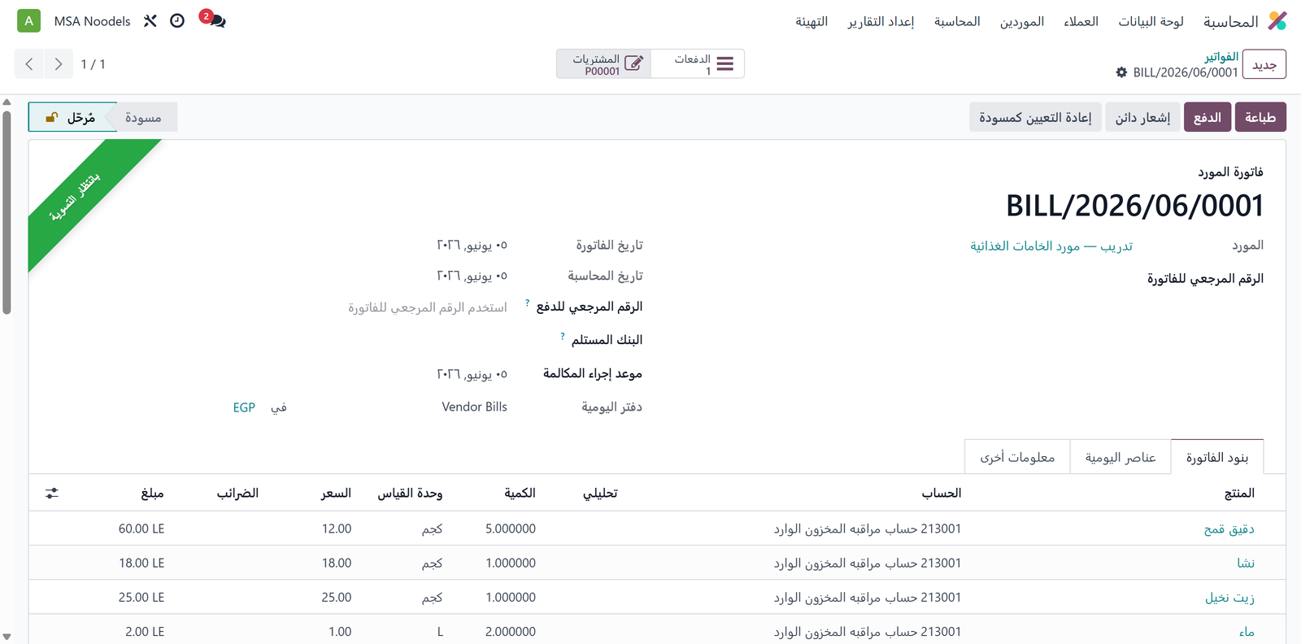Open the starch product link
Image resolution: width=1301 pixels, height=644 pixels.
click(x=1246, y=563)
